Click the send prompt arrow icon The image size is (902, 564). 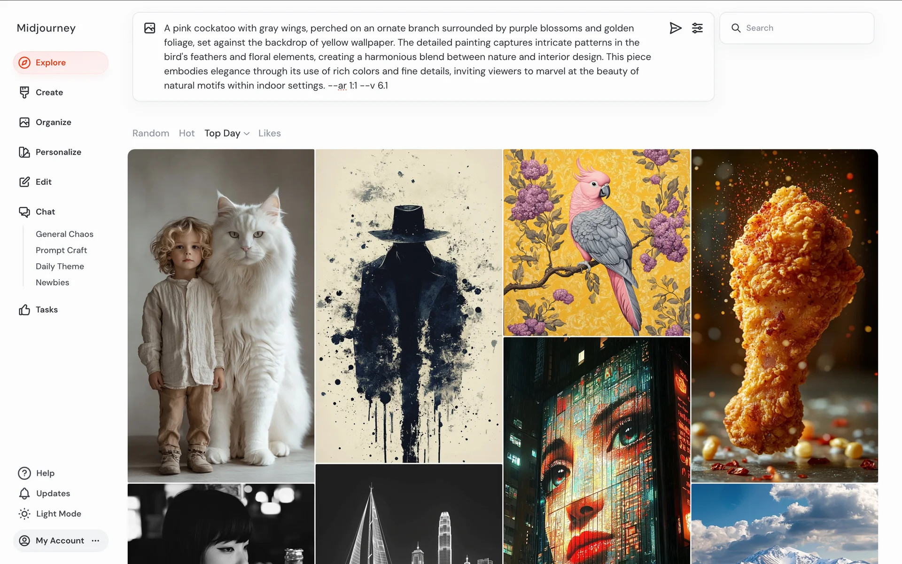(675, 28)
